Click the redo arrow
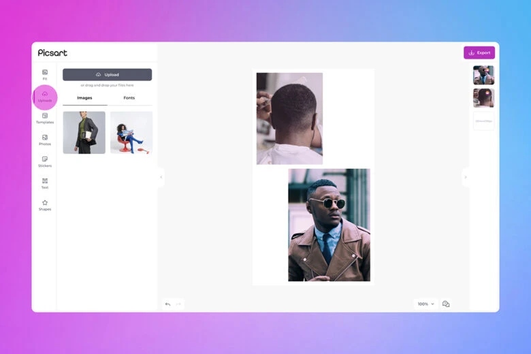 point(178,304)
